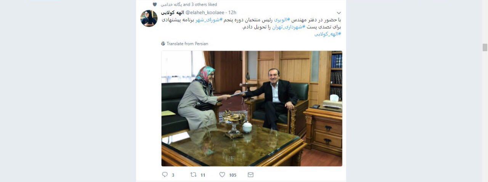Click the #الویری hashtag
This screenshot has width=488, height=182.
click(283, 20)
